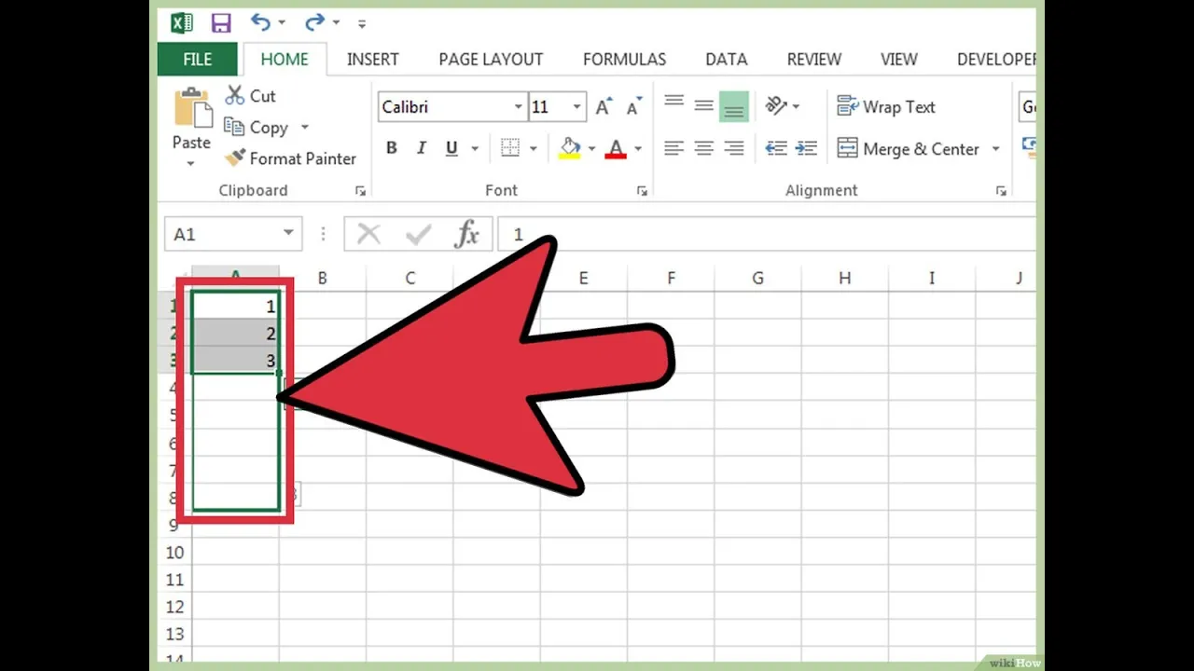Toggle Middle Align

click(704, 106)
